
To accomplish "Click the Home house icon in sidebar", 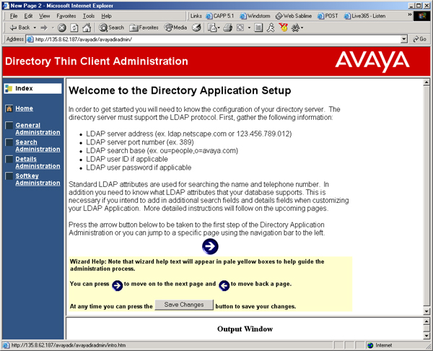I will pyautogui.click(x=9, y=108).
